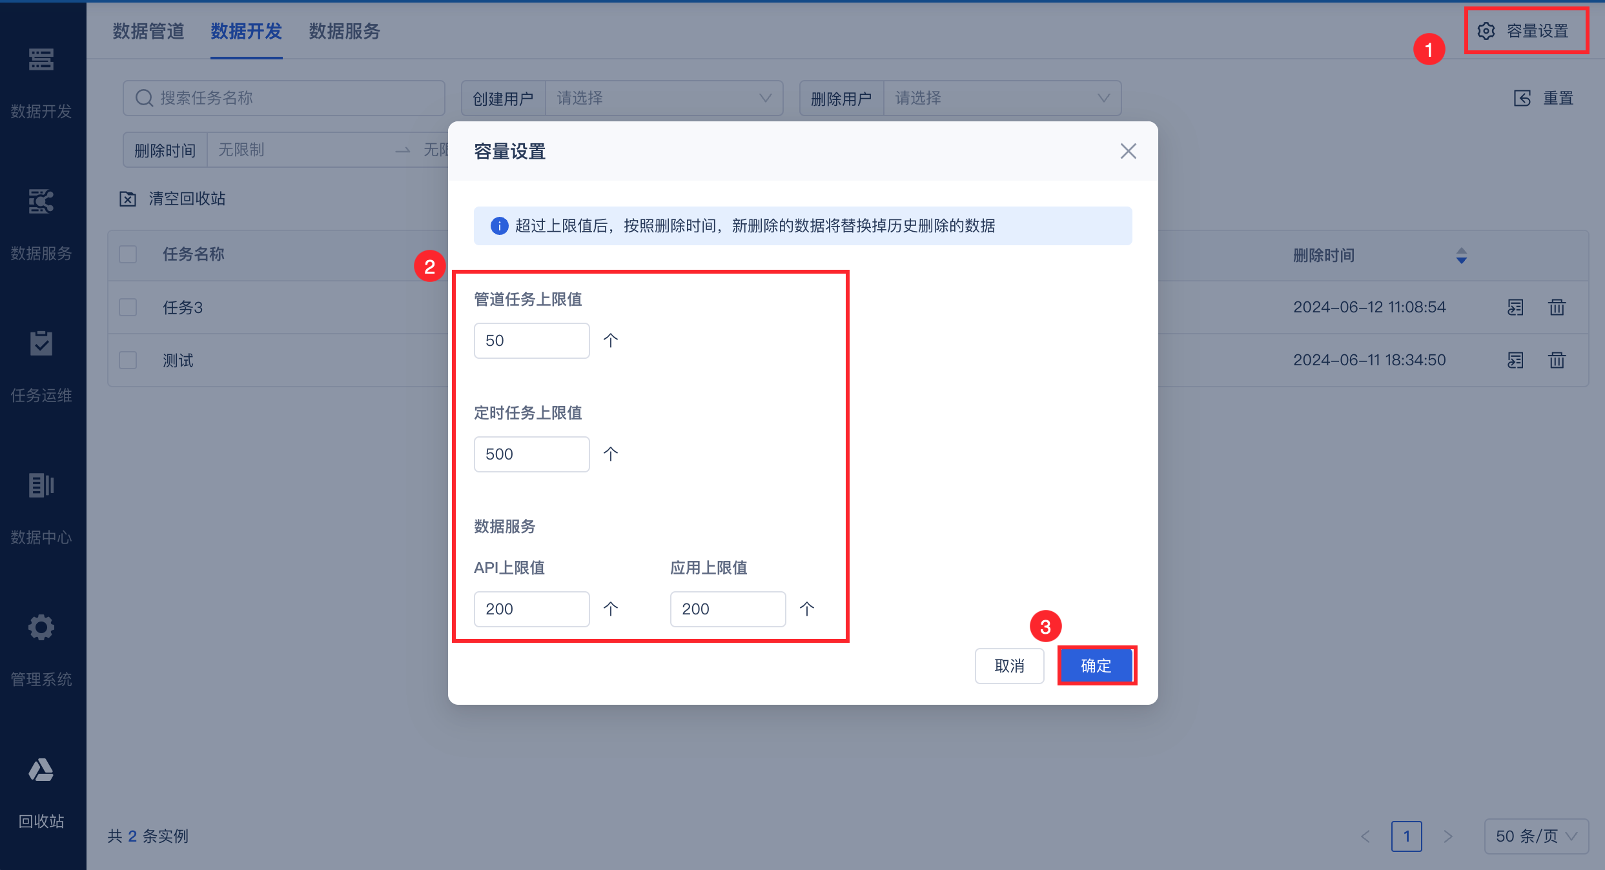Expand the 创建用户 dropdown
Image resolution: width=1605 pixels, height=870 pixels.
click(x=664, y=98)
